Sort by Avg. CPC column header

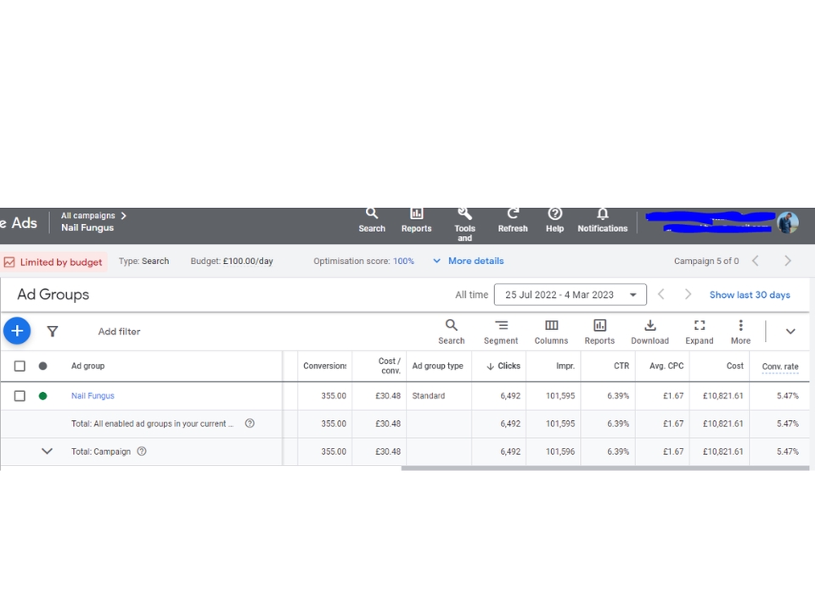pyautogui.click(x=666, y=366)
